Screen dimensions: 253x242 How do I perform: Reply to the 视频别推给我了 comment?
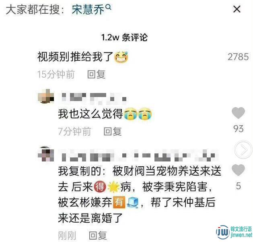tap(96, 74)
